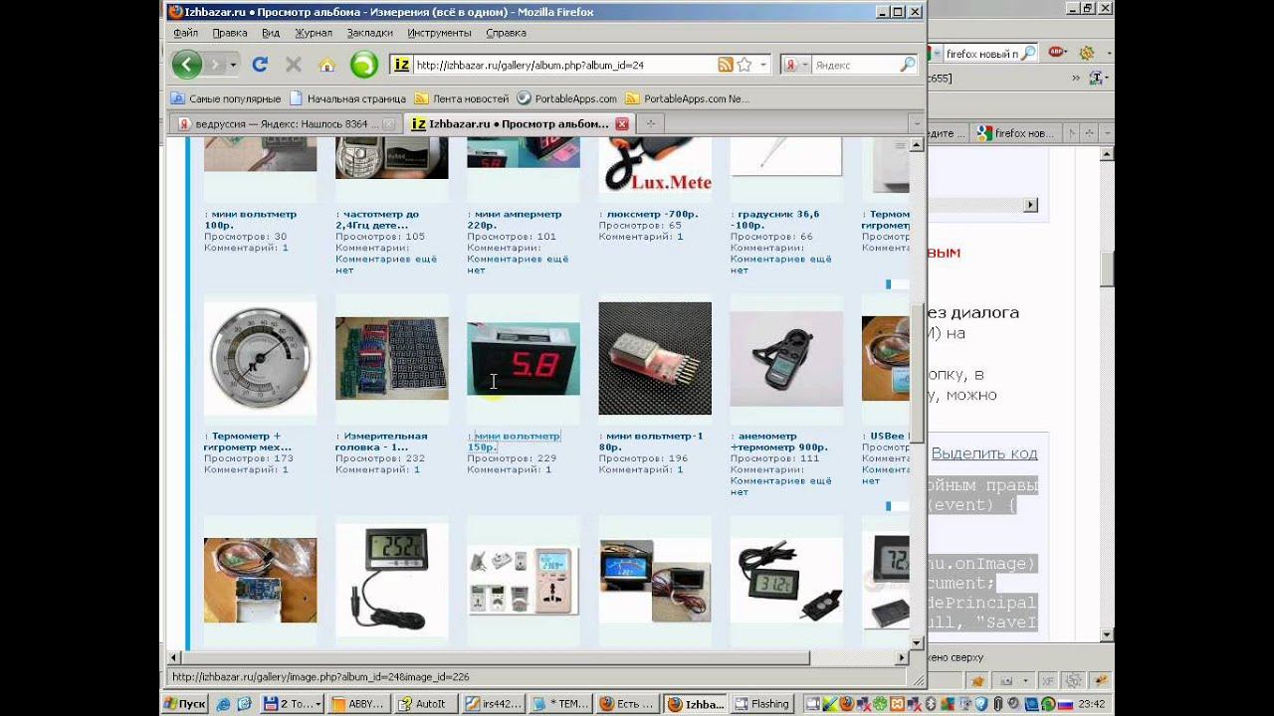Screen dimensions: 1274x716
Task: Bookmark page with the star icon
Action: pyautogui.click(x=743, y=65)
